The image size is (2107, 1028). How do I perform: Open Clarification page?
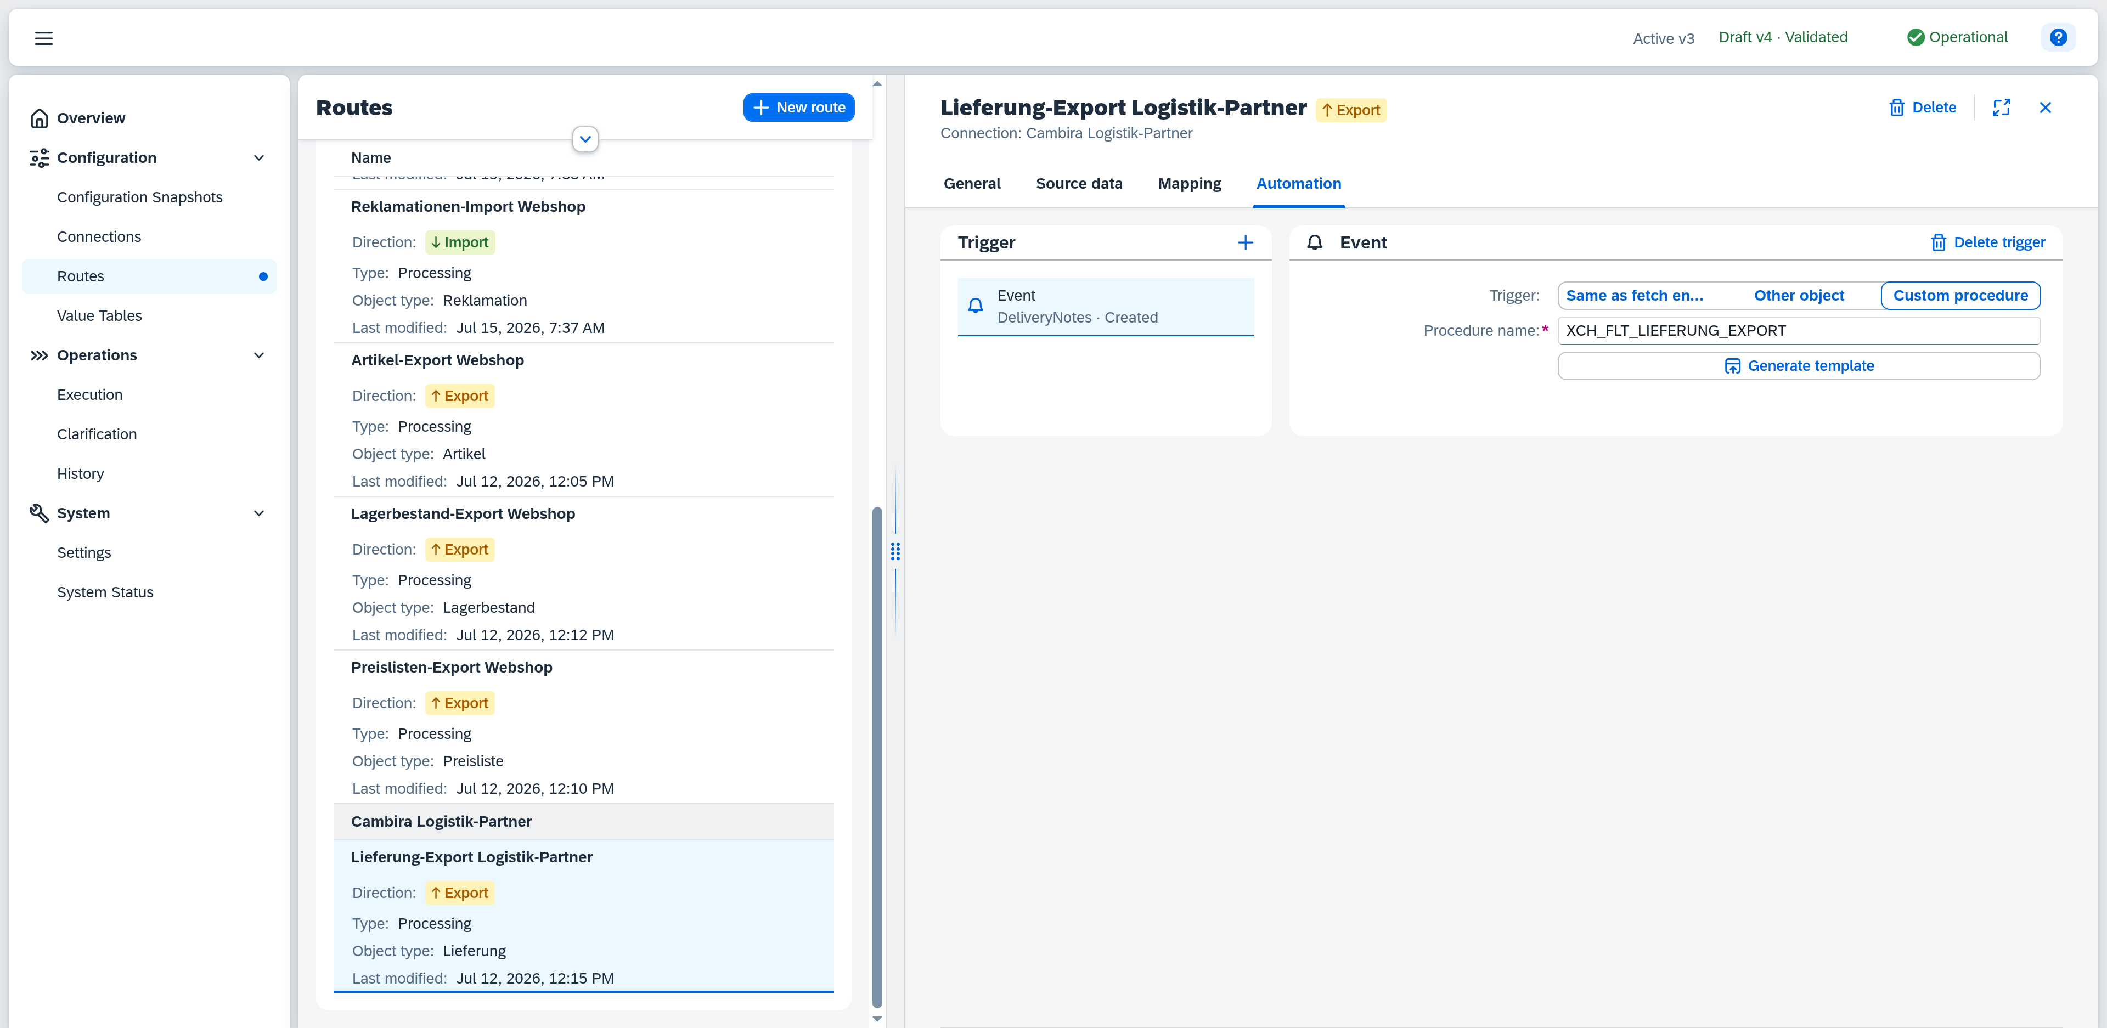tap(149, 434)
